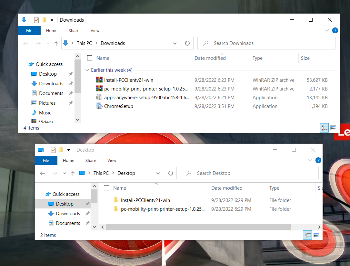This screenshot has height=266, width=350.
Task: Select Install-PCClientv21-win ZIP archive
Action: [128, 80]
